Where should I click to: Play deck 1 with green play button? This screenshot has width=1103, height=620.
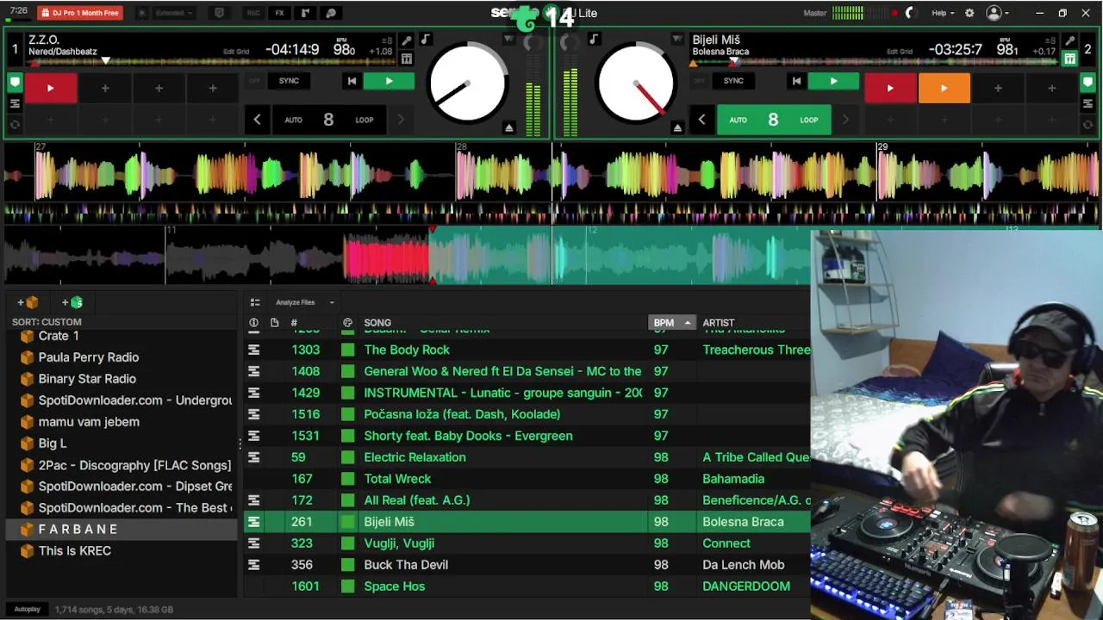(389, 81)
